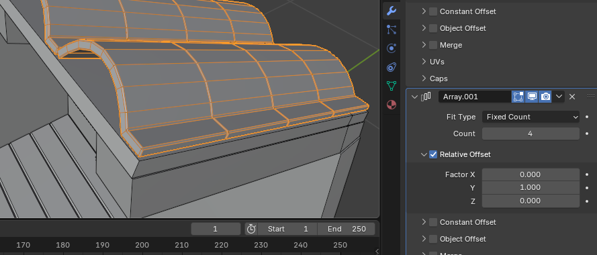
Task: Collapse the Array.001 modifier panel
Action: [x=414, y=97]
